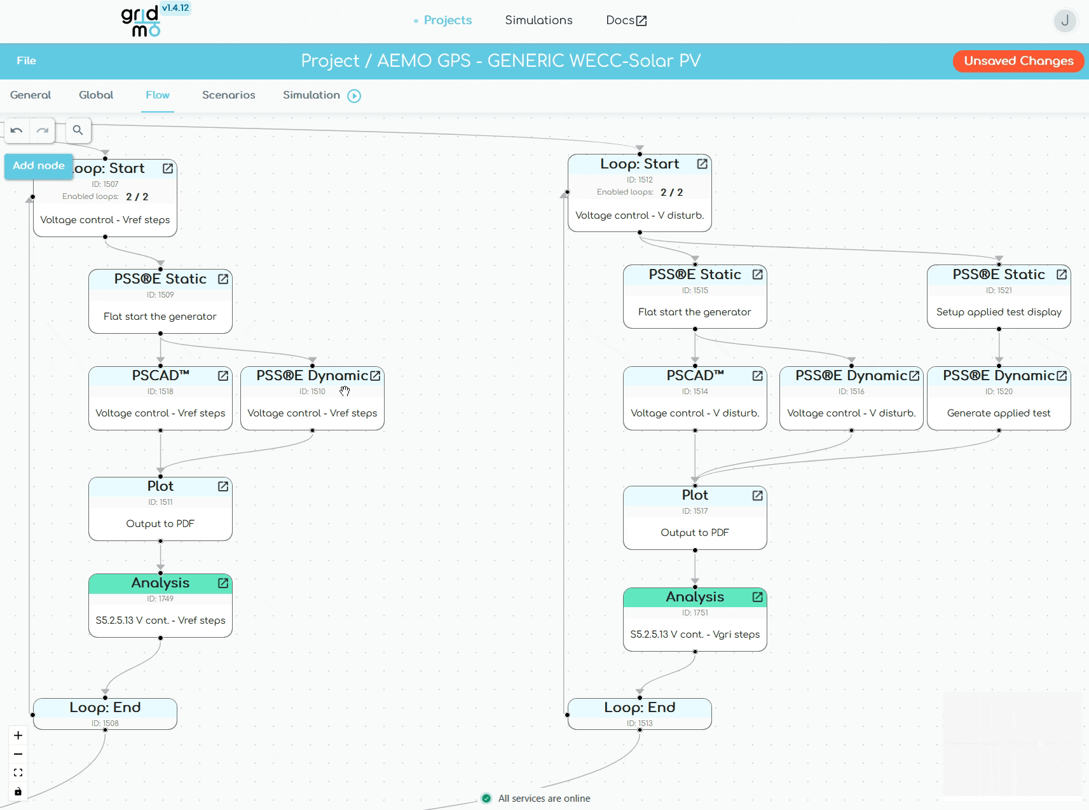Open the File menu
The height and width of the screenshot is (810, 1089).
(x=26, y=60)
